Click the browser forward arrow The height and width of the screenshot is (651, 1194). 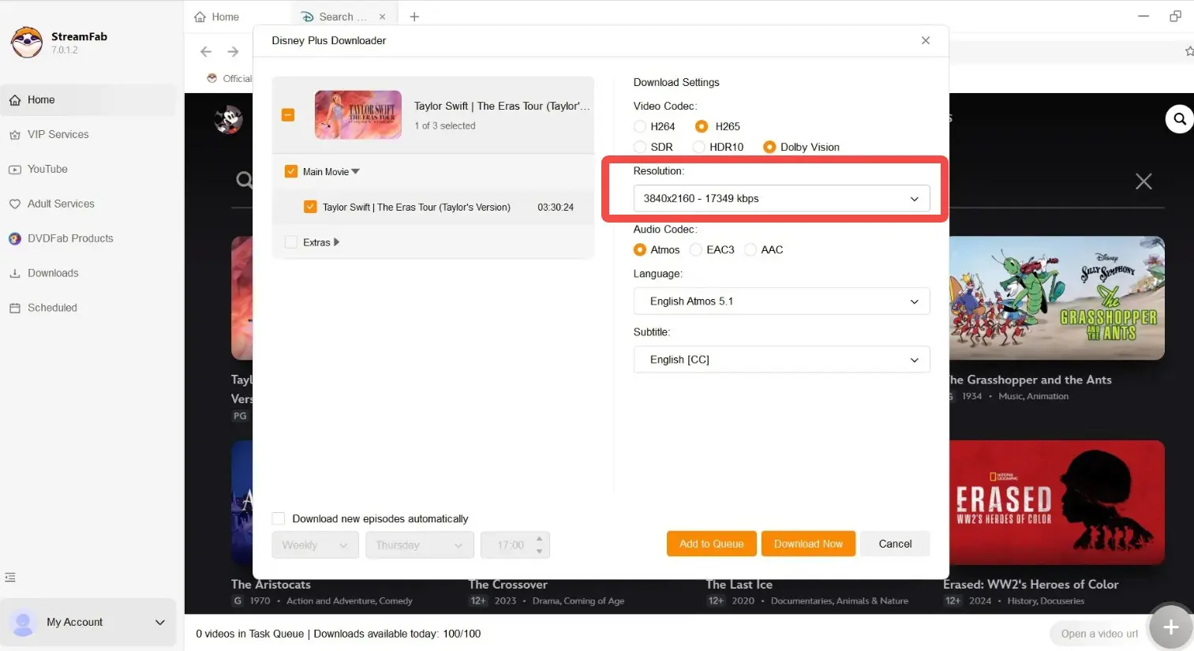coord(233,52)
